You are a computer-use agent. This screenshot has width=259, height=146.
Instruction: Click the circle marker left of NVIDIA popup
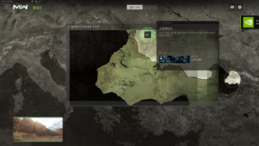coord(226,26)
